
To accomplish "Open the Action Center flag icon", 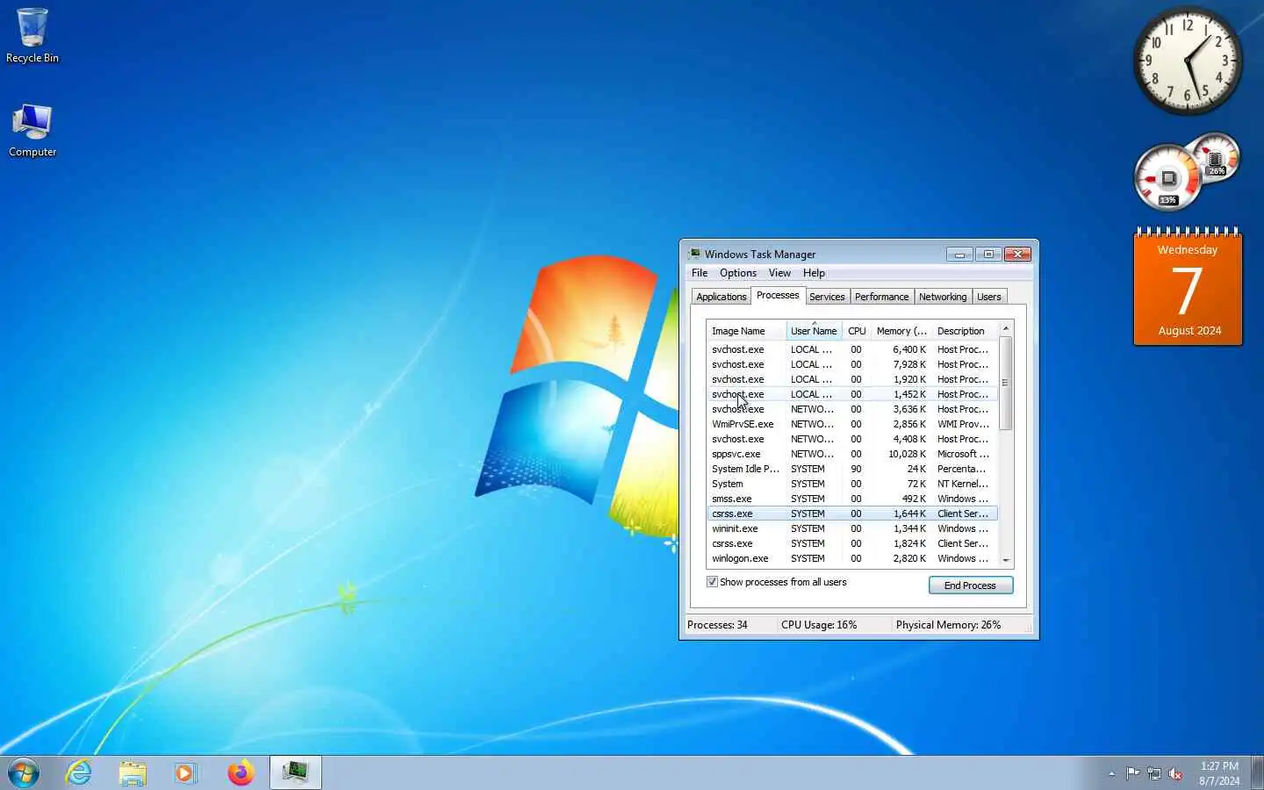I will click(1132, 773).
